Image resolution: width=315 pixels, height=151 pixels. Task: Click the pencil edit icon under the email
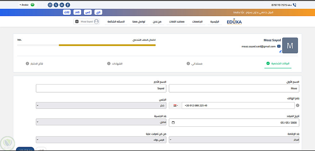280,51
